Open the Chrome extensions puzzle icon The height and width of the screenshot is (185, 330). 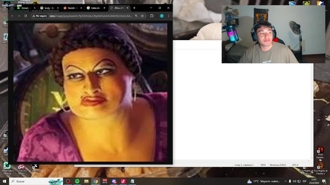[x=152, y=16]
